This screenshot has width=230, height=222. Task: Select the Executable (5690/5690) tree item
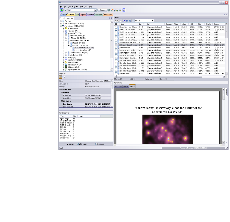pyautogui.click(x=75, y=60)
